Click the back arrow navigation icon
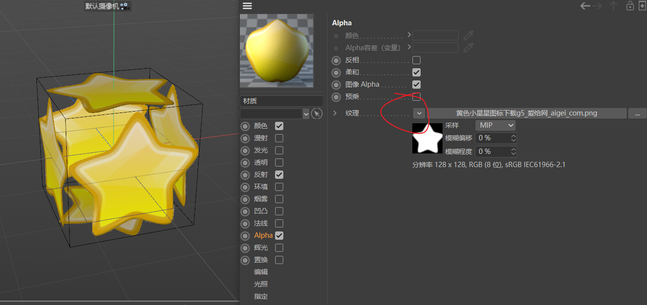 pyautogui.click(x=585, y=6)
